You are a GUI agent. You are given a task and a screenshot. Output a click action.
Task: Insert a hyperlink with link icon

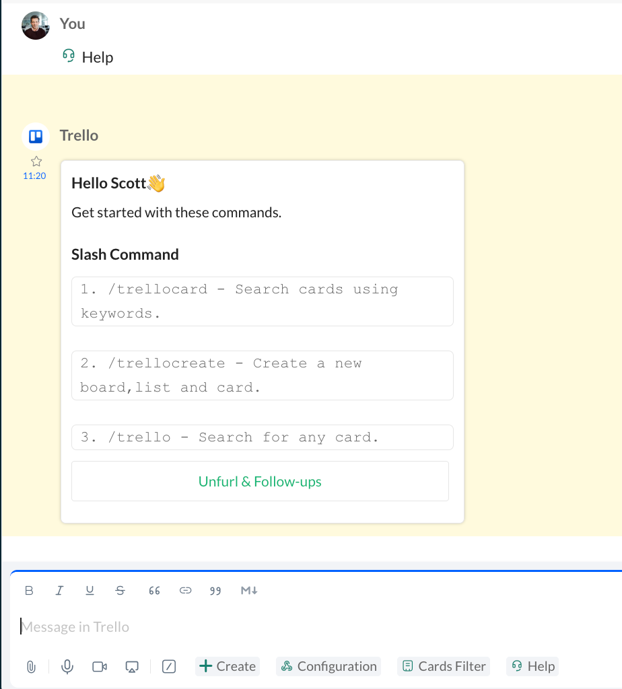click(x=186, y=591)
